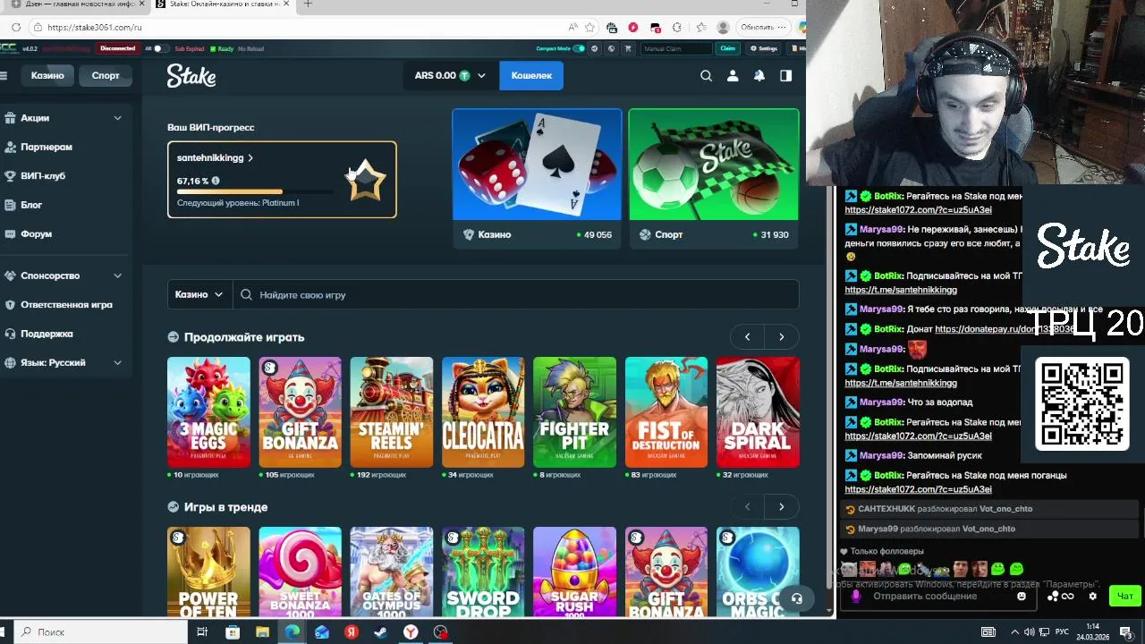Open File Explorer on the taskbar

point(262,632)
